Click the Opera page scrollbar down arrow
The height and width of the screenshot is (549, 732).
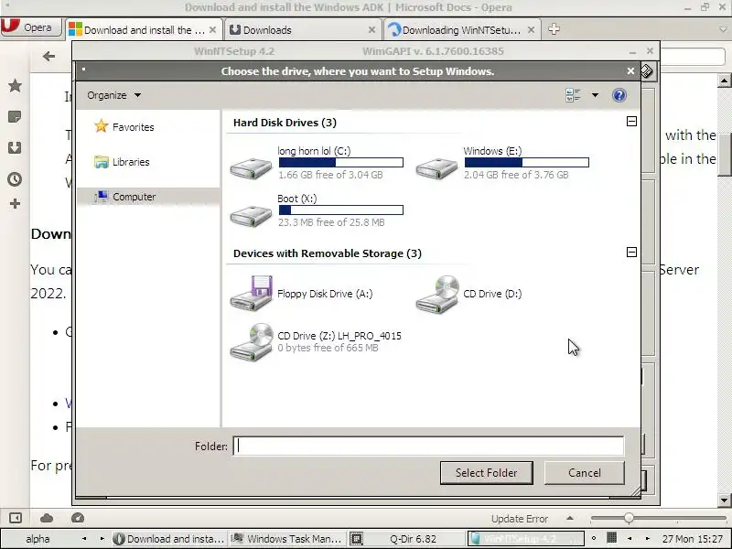[724, 500]
